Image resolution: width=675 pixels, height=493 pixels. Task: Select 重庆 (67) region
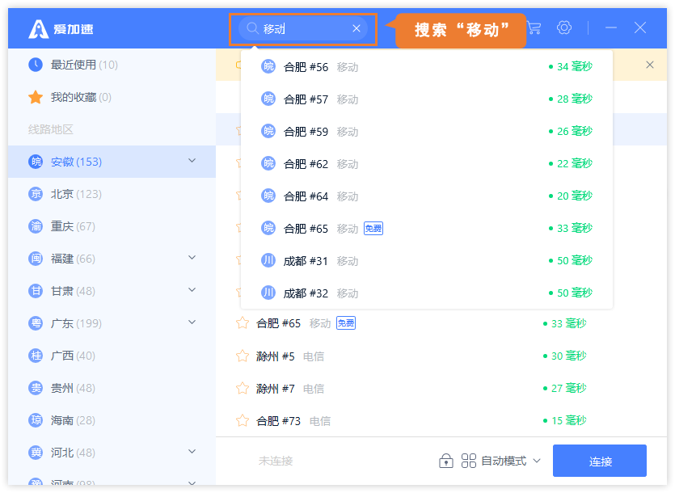coord(112,226)
